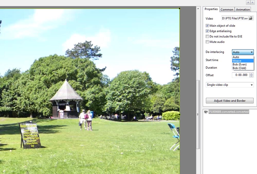Click the right-middle edge handle of video
Viewport: 257px width, 174px height.
[180, 114]
